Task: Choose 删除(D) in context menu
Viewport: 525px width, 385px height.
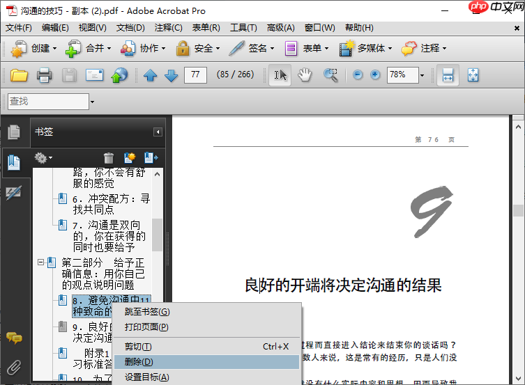Action: pyautogui.click(x=206, y=362)
